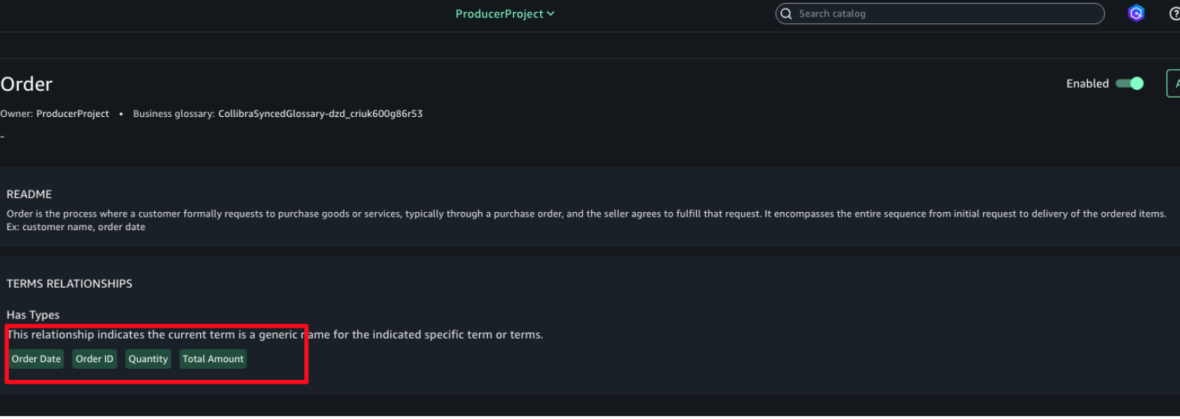The height and width of the screenshot is (419, 1180).
Task: Open the Total Amount term chip
Action: tap(213, 359)
